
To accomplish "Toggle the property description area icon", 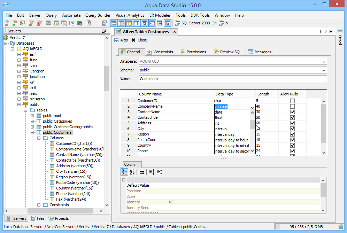I will [x=142, y=172].
